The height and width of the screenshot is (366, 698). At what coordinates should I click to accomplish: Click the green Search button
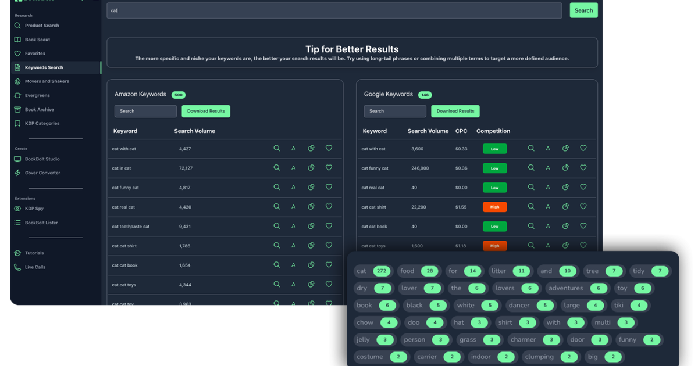(583, 10)
